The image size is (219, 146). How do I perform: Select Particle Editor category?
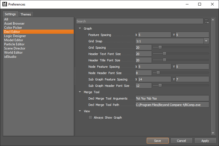[x=39, y=44]
